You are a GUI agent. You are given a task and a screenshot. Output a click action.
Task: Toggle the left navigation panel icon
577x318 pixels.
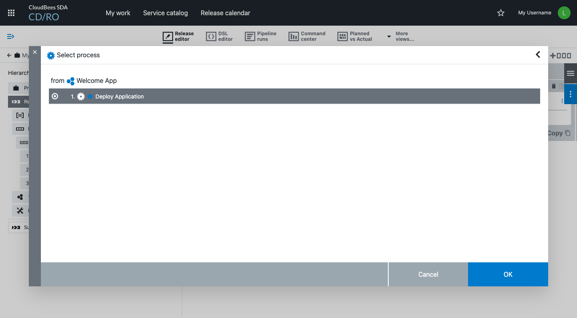coord(11,36)
